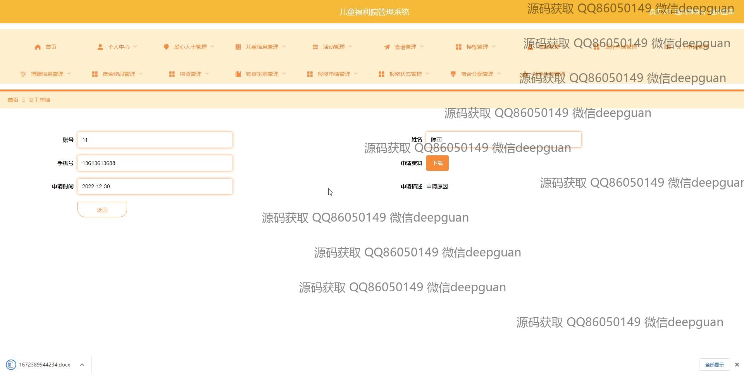Click the grid icon for 儿童信息管理
744x375 pixels.
[x=238, y=47]
